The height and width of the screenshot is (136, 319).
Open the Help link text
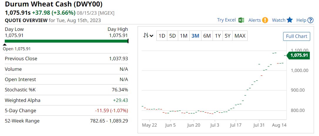coord(301,20)
